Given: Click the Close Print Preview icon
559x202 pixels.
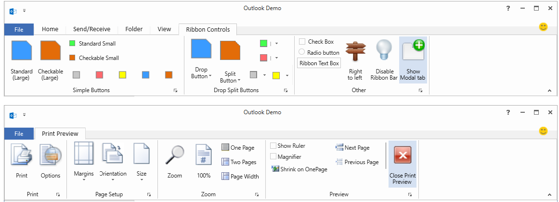Looking at the screenshot, I should pyautogui.click(x=402, y=155).
